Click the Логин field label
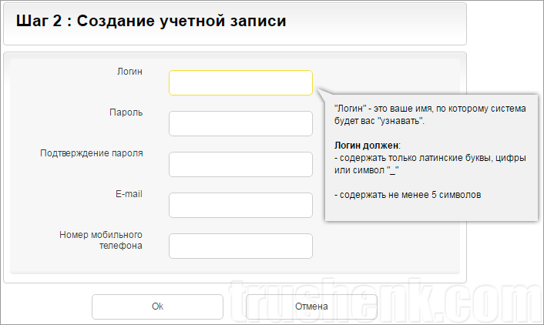Screen dimensions: 544x325 pyautogui.click(x=129, y=72)
